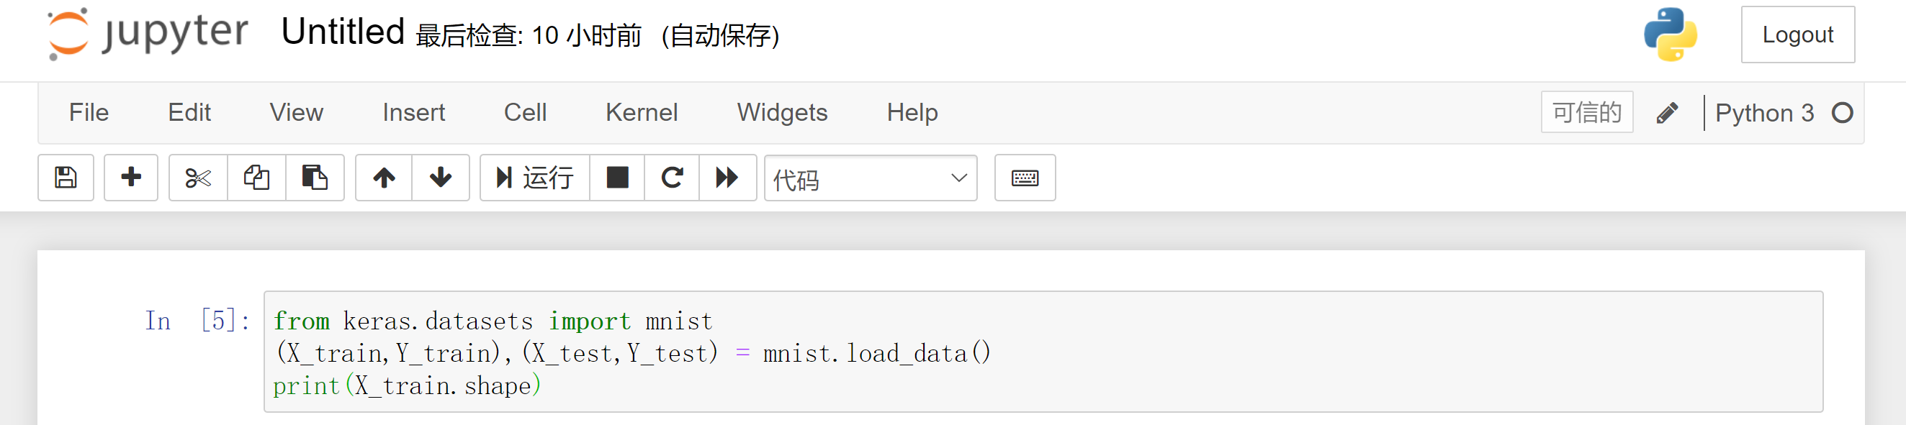This screenshot has width=1906, height=425.
Task: Expand the Widgets menu
Action: tap(782, 112)
